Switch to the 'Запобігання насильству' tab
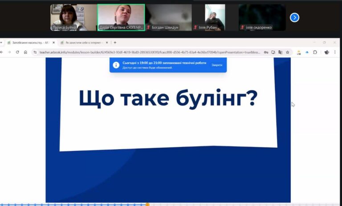 click(29, 43)
